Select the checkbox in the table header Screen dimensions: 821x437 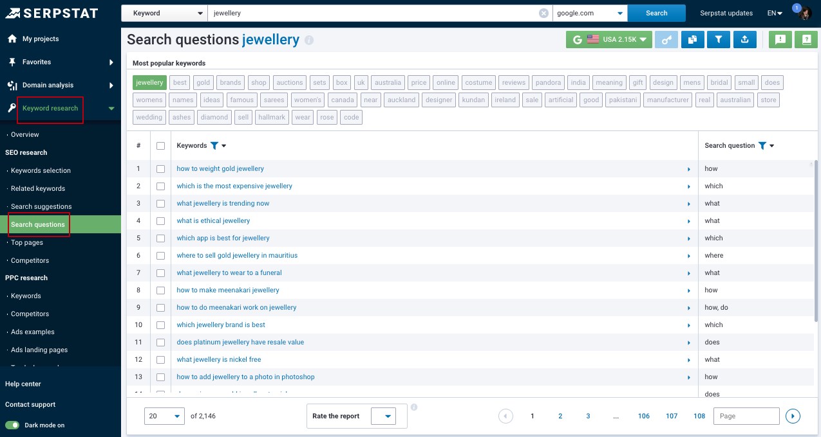click(x=160, y=145)
